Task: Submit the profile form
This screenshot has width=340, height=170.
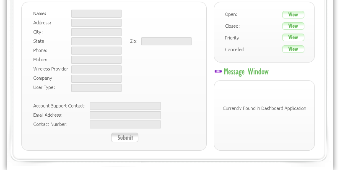Action: (125, 138)
